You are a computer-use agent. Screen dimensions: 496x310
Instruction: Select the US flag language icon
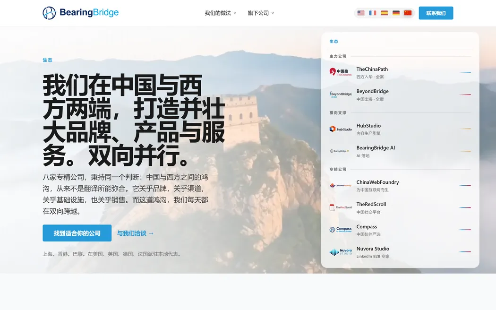point(361,13)
